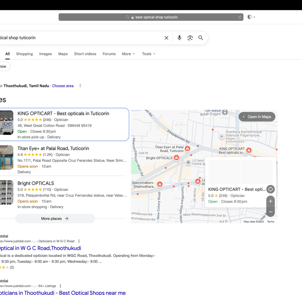The height and width of the screenshot is (295, 302).
Task: Open Titan Eye+ at Palai Road listing
Action: pyautogui.click(x=53, y=148)
